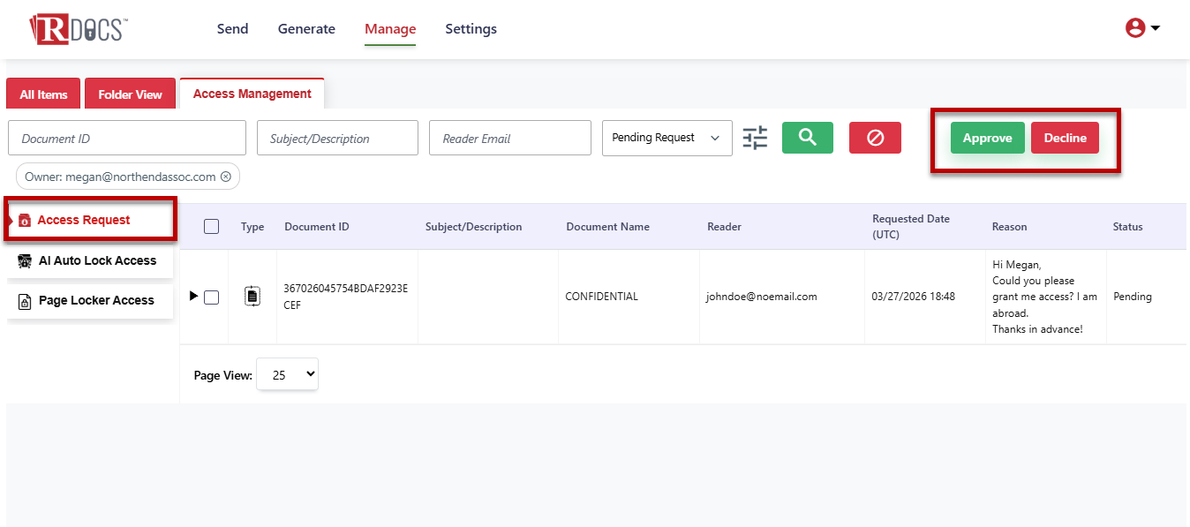Image resolution: width=1190 pixels, height=527 pixels.
Task: Click the requested date 03/27/2026 18:48
Action: click(914, 297)
